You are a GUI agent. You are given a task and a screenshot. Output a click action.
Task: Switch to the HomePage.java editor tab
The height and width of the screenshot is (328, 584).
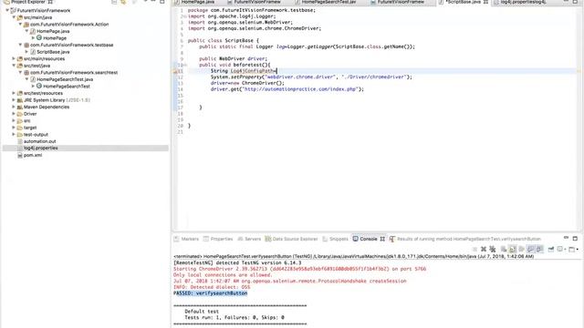[197, 2]
